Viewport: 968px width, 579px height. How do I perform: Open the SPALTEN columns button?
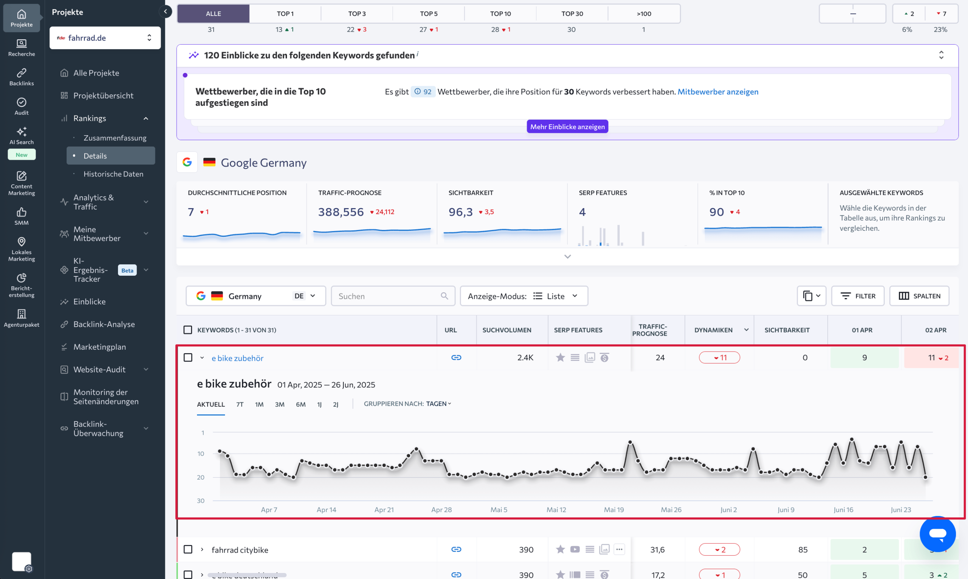point(919,296)
